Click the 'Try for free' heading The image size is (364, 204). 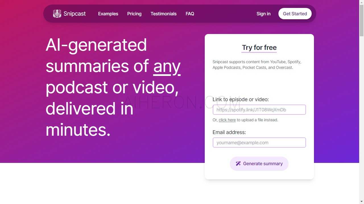pyautogui.click(x=259, y=48)
